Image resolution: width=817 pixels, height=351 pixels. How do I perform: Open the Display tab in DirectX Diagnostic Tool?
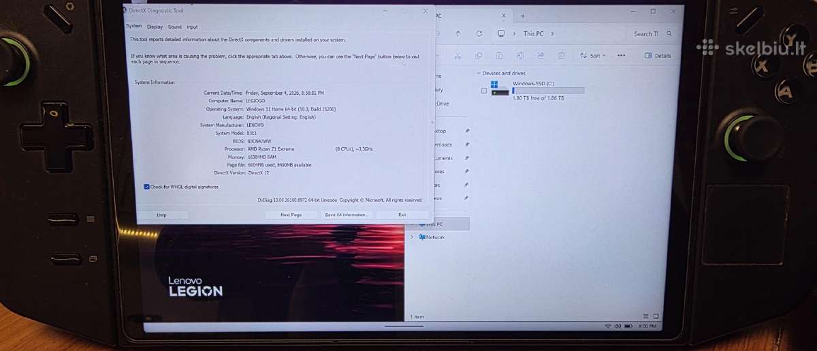(x=155, y=27)
